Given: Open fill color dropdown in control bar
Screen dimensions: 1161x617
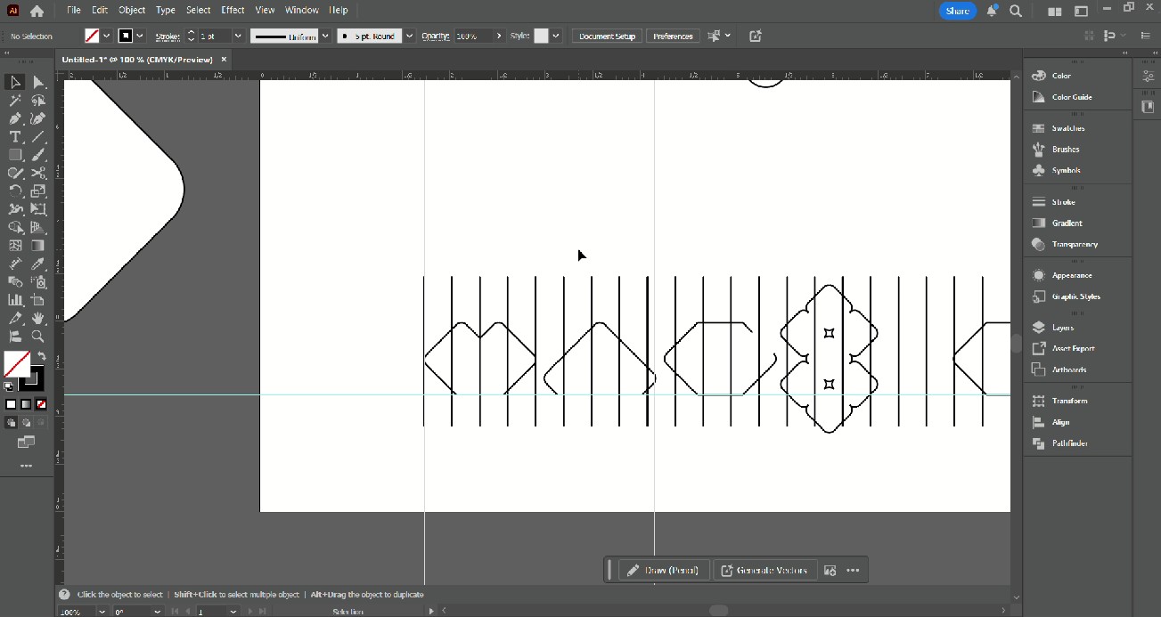Looking at the screenshot, I should pos(107,36).
